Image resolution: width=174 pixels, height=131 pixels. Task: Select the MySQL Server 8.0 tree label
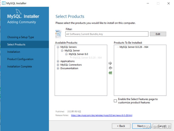[x=78, y=54]
